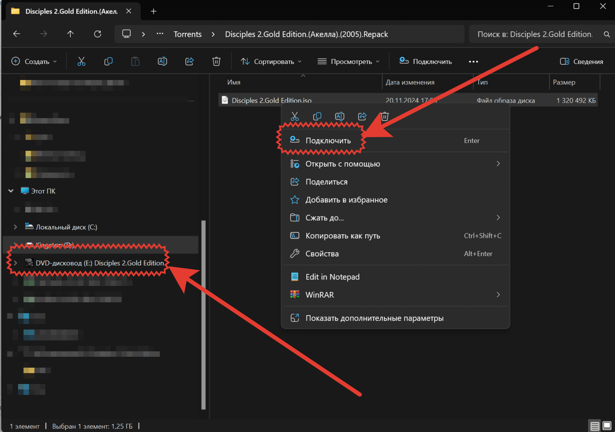Select Локальный диск (C:) in the sidebar
Viewport: 615px width, 432px height.
[x=66, y=227]
